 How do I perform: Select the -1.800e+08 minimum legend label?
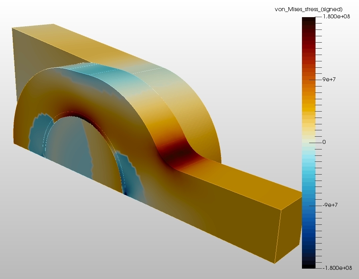(337, 268)
